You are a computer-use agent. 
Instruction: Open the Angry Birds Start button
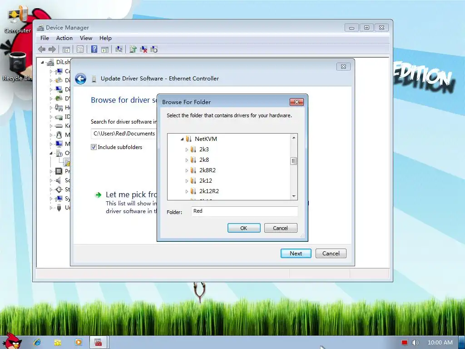12,341
